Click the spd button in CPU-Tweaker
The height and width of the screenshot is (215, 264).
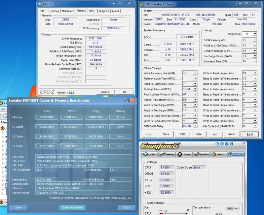(215, 134)
